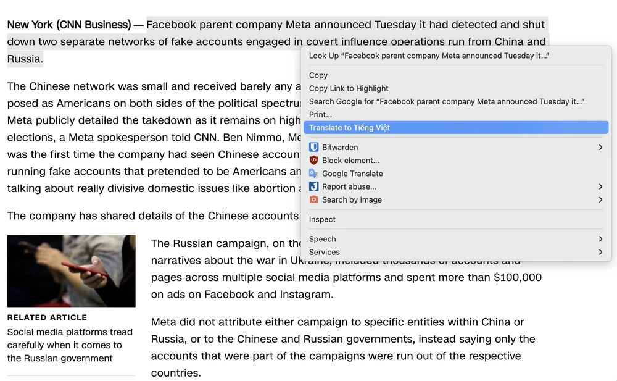Choose Look Up selected text option
The height and width of the screenshot is (381, 617).
point(429,56)
